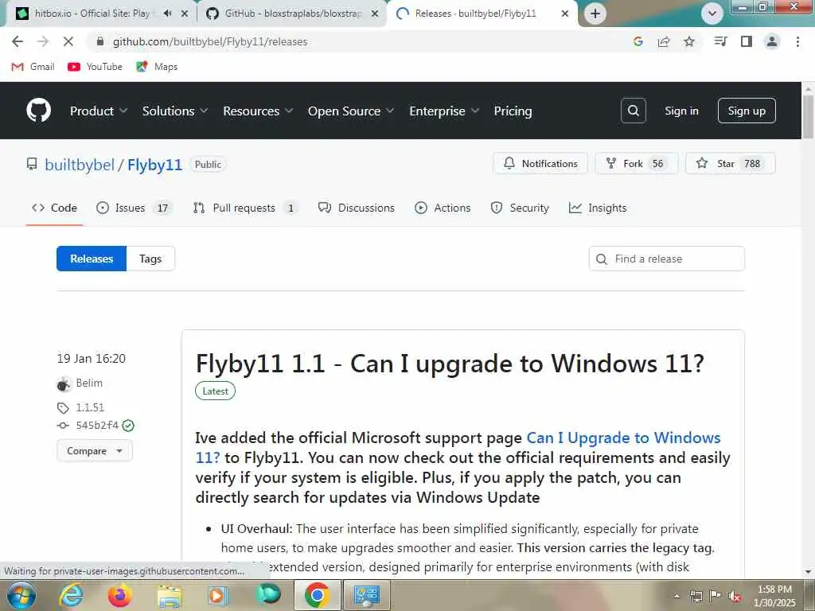This screenshot has width=815, height=611.
Task: Open builtbybel owner profile link
Action: pyautogui.click(x=80, y=165)
